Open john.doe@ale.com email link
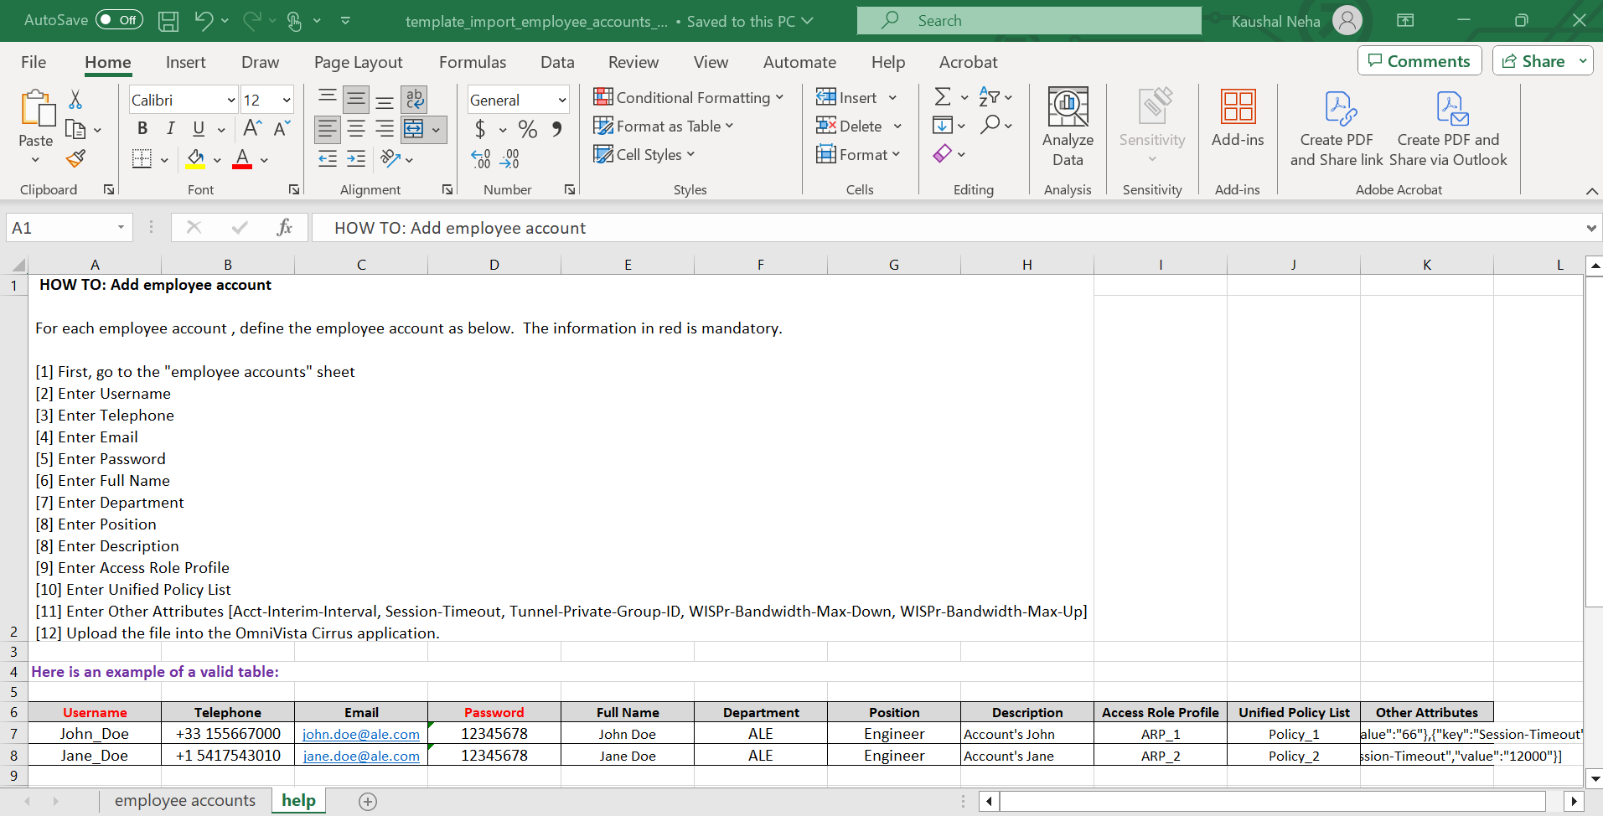The image size is (1603, 816). pos(360,734)
